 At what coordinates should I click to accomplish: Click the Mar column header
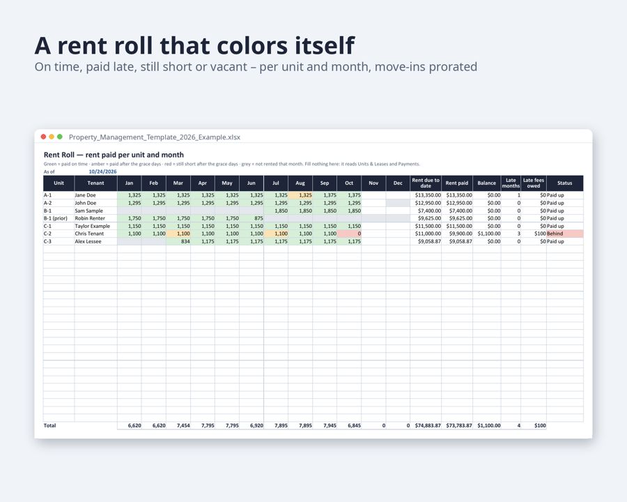[178, 183]
